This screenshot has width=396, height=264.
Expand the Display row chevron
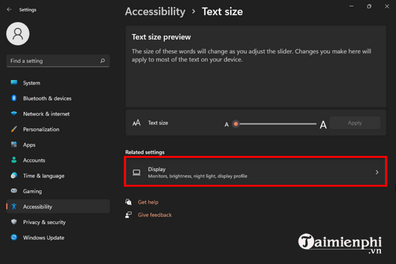[x=377, y=172]
